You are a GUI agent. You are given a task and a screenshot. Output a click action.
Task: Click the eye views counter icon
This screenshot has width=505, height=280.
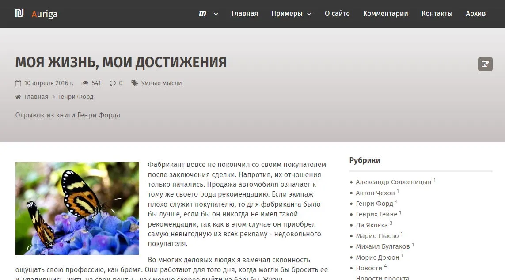click(85, 83)
